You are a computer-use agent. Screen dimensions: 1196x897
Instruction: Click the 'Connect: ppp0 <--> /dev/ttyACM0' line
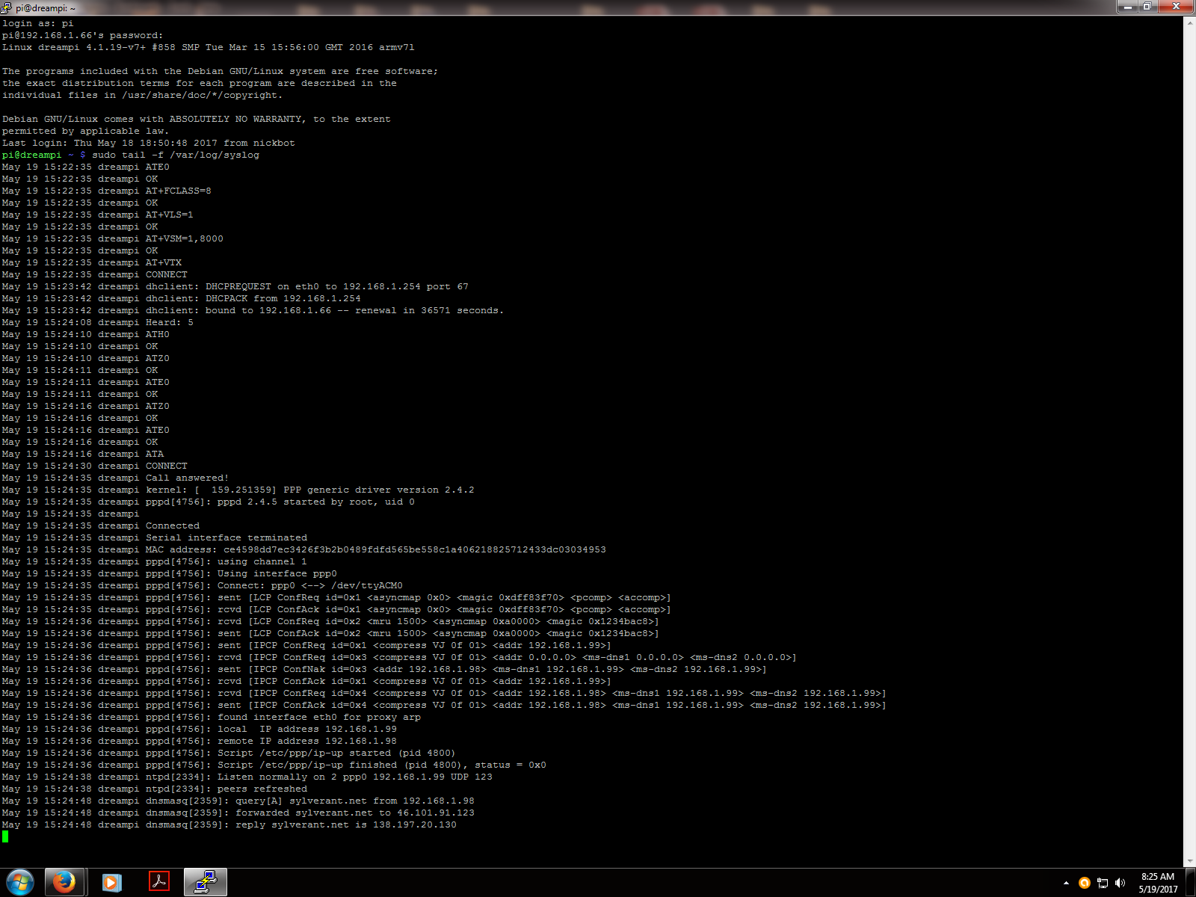tap(203, 585)
